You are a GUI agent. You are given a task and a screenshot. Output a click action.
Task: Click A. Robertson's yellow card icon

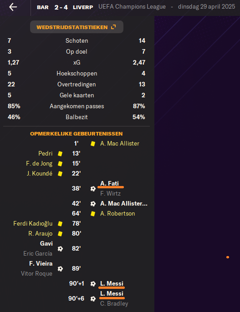pos(93,214)
